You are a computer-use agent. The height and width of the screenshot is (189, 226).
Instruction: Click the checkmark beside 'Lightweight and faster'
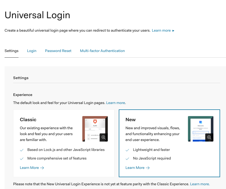tap(127, 150)
